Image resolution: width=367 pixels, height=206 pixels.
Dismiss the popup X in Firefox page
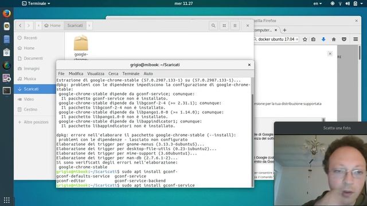click(x=330, y=54)
